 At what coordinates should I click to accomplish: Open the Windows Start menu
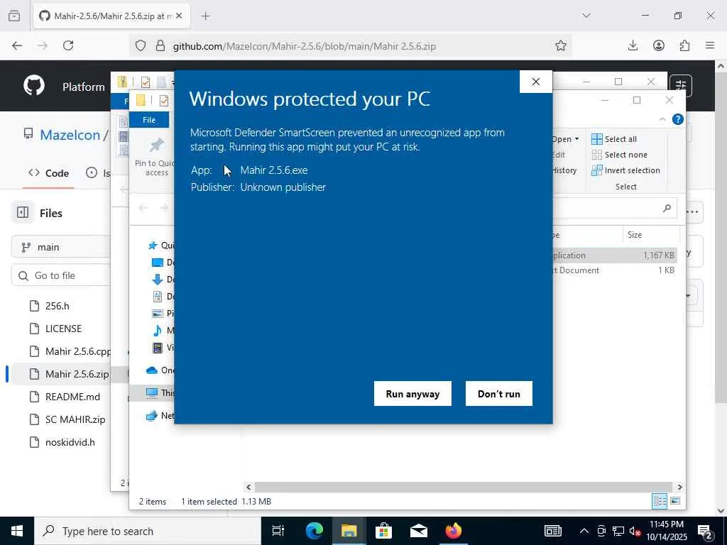(x=17, y=531)
